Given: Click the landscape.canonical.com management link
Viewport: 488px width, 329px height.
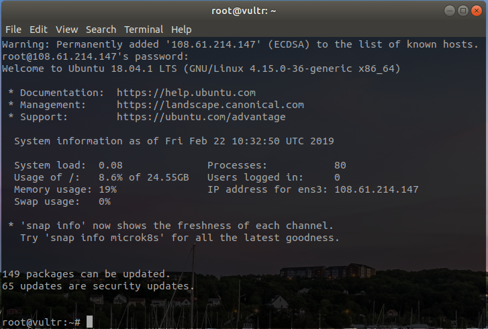Looking at the screenshot, I should pyautogui.click(x=210, y=105).
